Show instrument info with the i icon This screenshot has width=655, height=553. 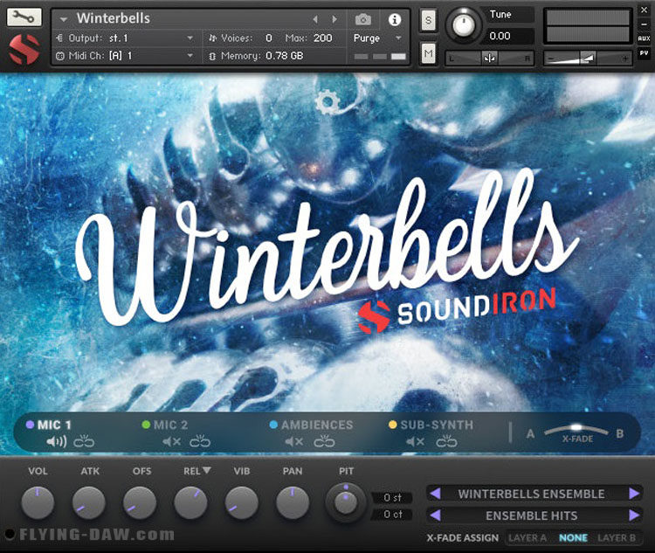click(395, 19)
